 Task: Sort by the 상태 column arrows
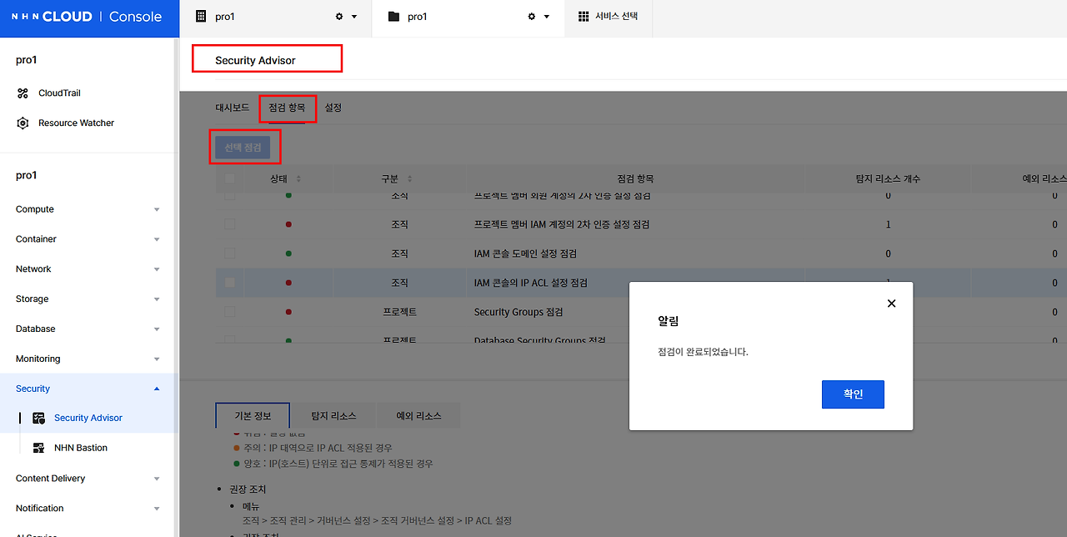[x=298, y=179]
